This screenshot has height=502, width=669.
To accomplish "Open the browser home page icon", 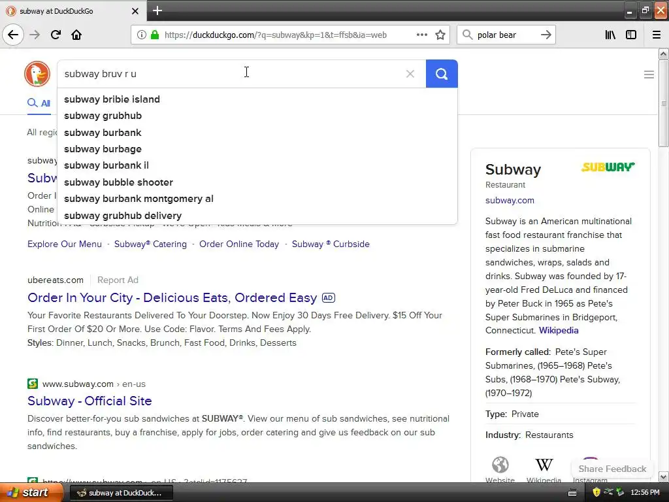I will (x=76, y=35).
